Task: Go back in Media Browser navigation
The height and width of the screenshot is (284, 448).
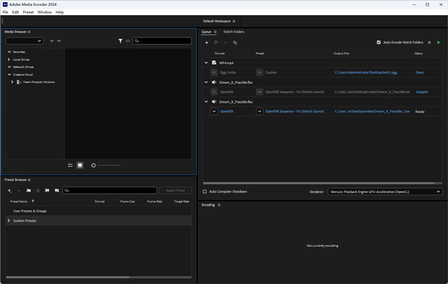Action: coord(52,41)
